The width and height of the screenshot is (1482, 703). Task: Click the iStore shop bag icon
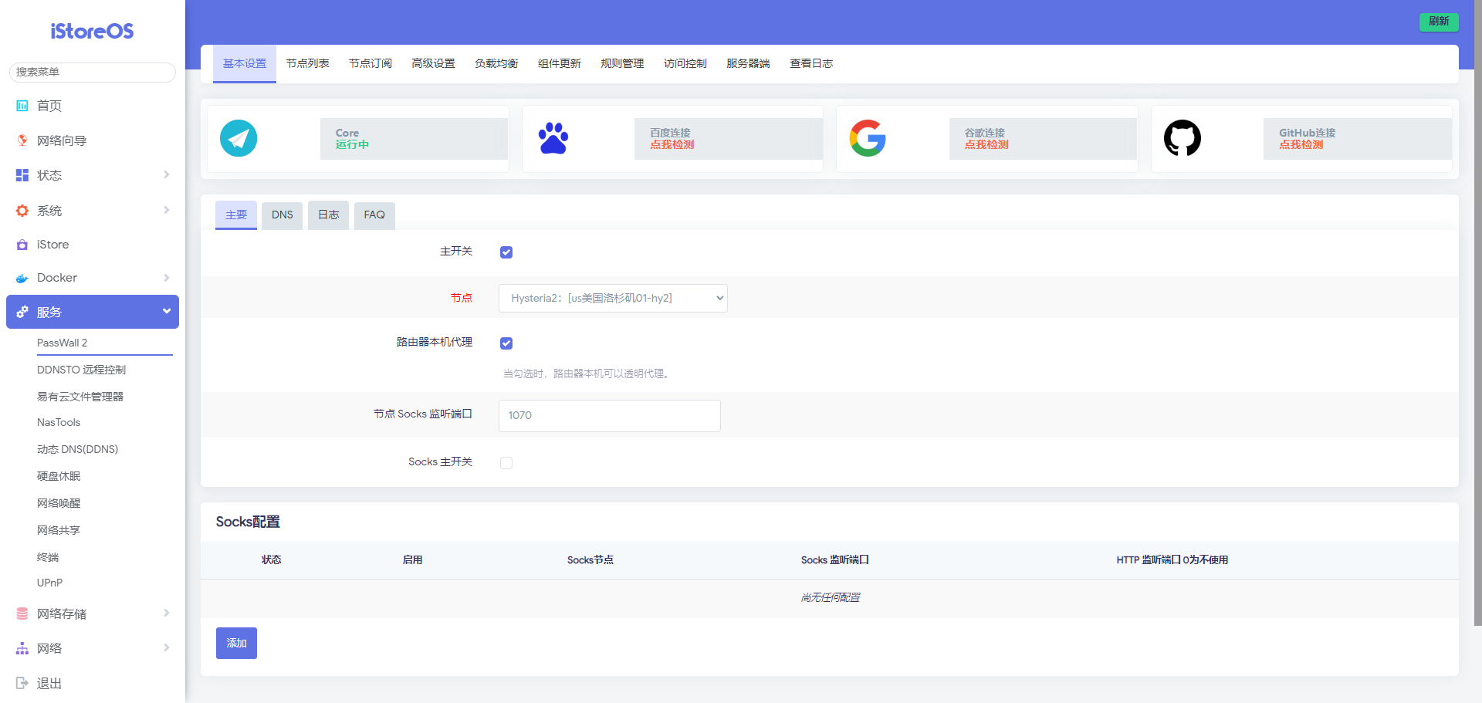tap(22, 245)
